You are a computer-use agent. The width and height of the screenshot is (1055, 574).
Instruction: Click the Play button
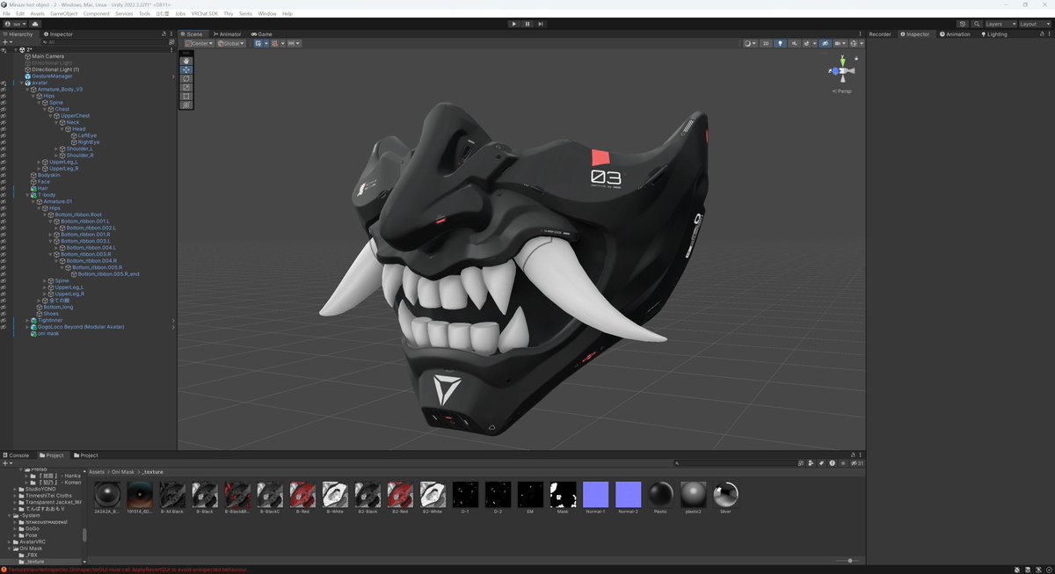pos(514,24)
